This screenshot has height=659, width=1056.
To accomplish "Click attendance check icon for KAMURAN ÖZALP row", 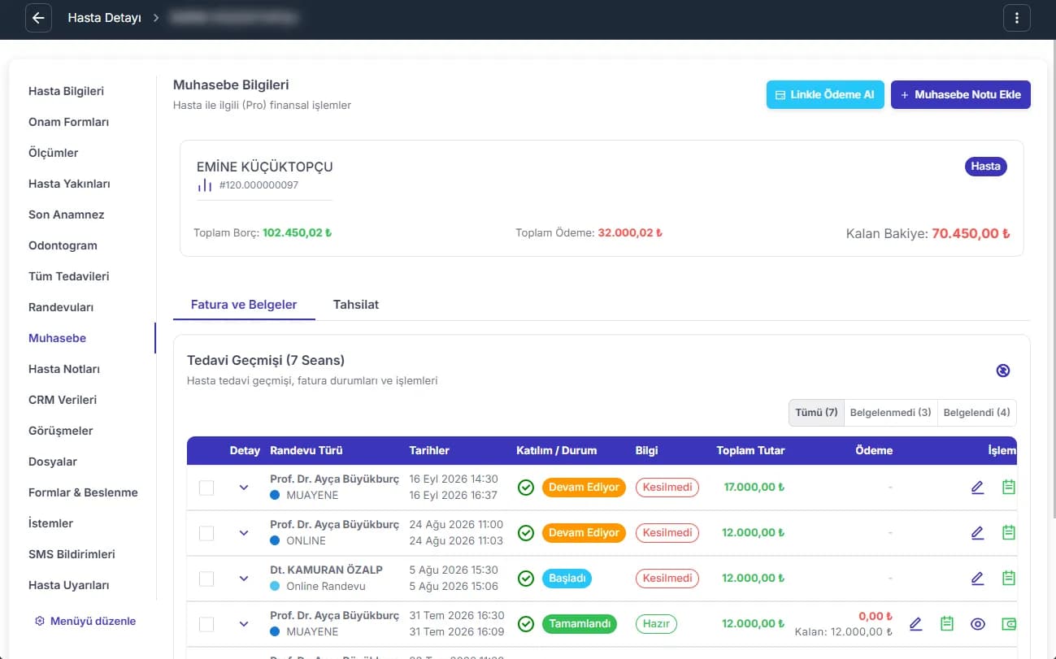I will click(526, 579).
